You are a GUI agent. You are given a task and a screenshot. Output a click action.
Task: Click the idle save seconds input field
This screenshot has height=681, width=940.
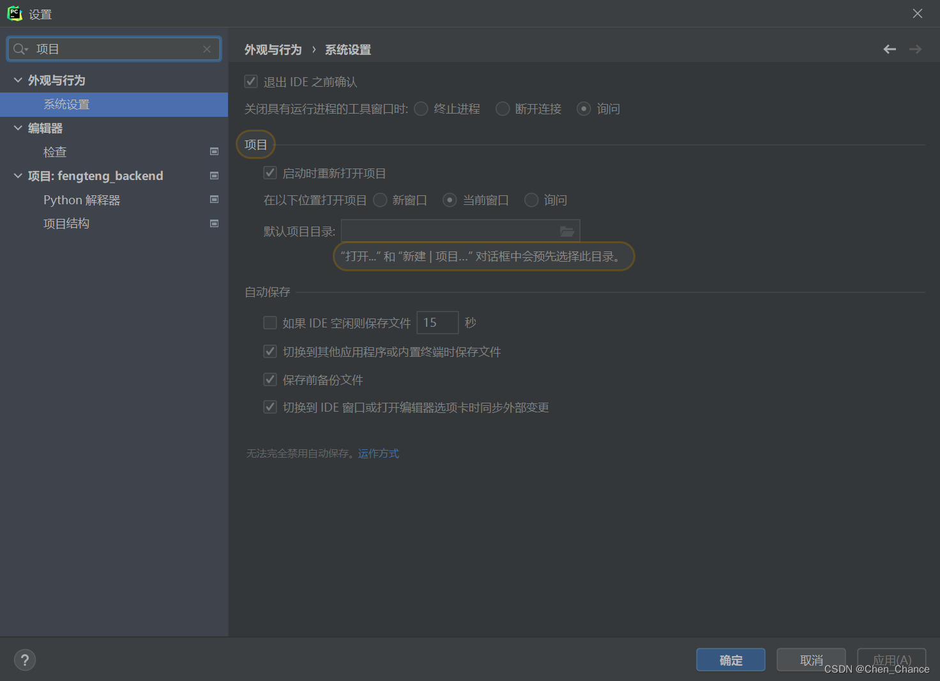pyautogui.click(x=437, y=322)
